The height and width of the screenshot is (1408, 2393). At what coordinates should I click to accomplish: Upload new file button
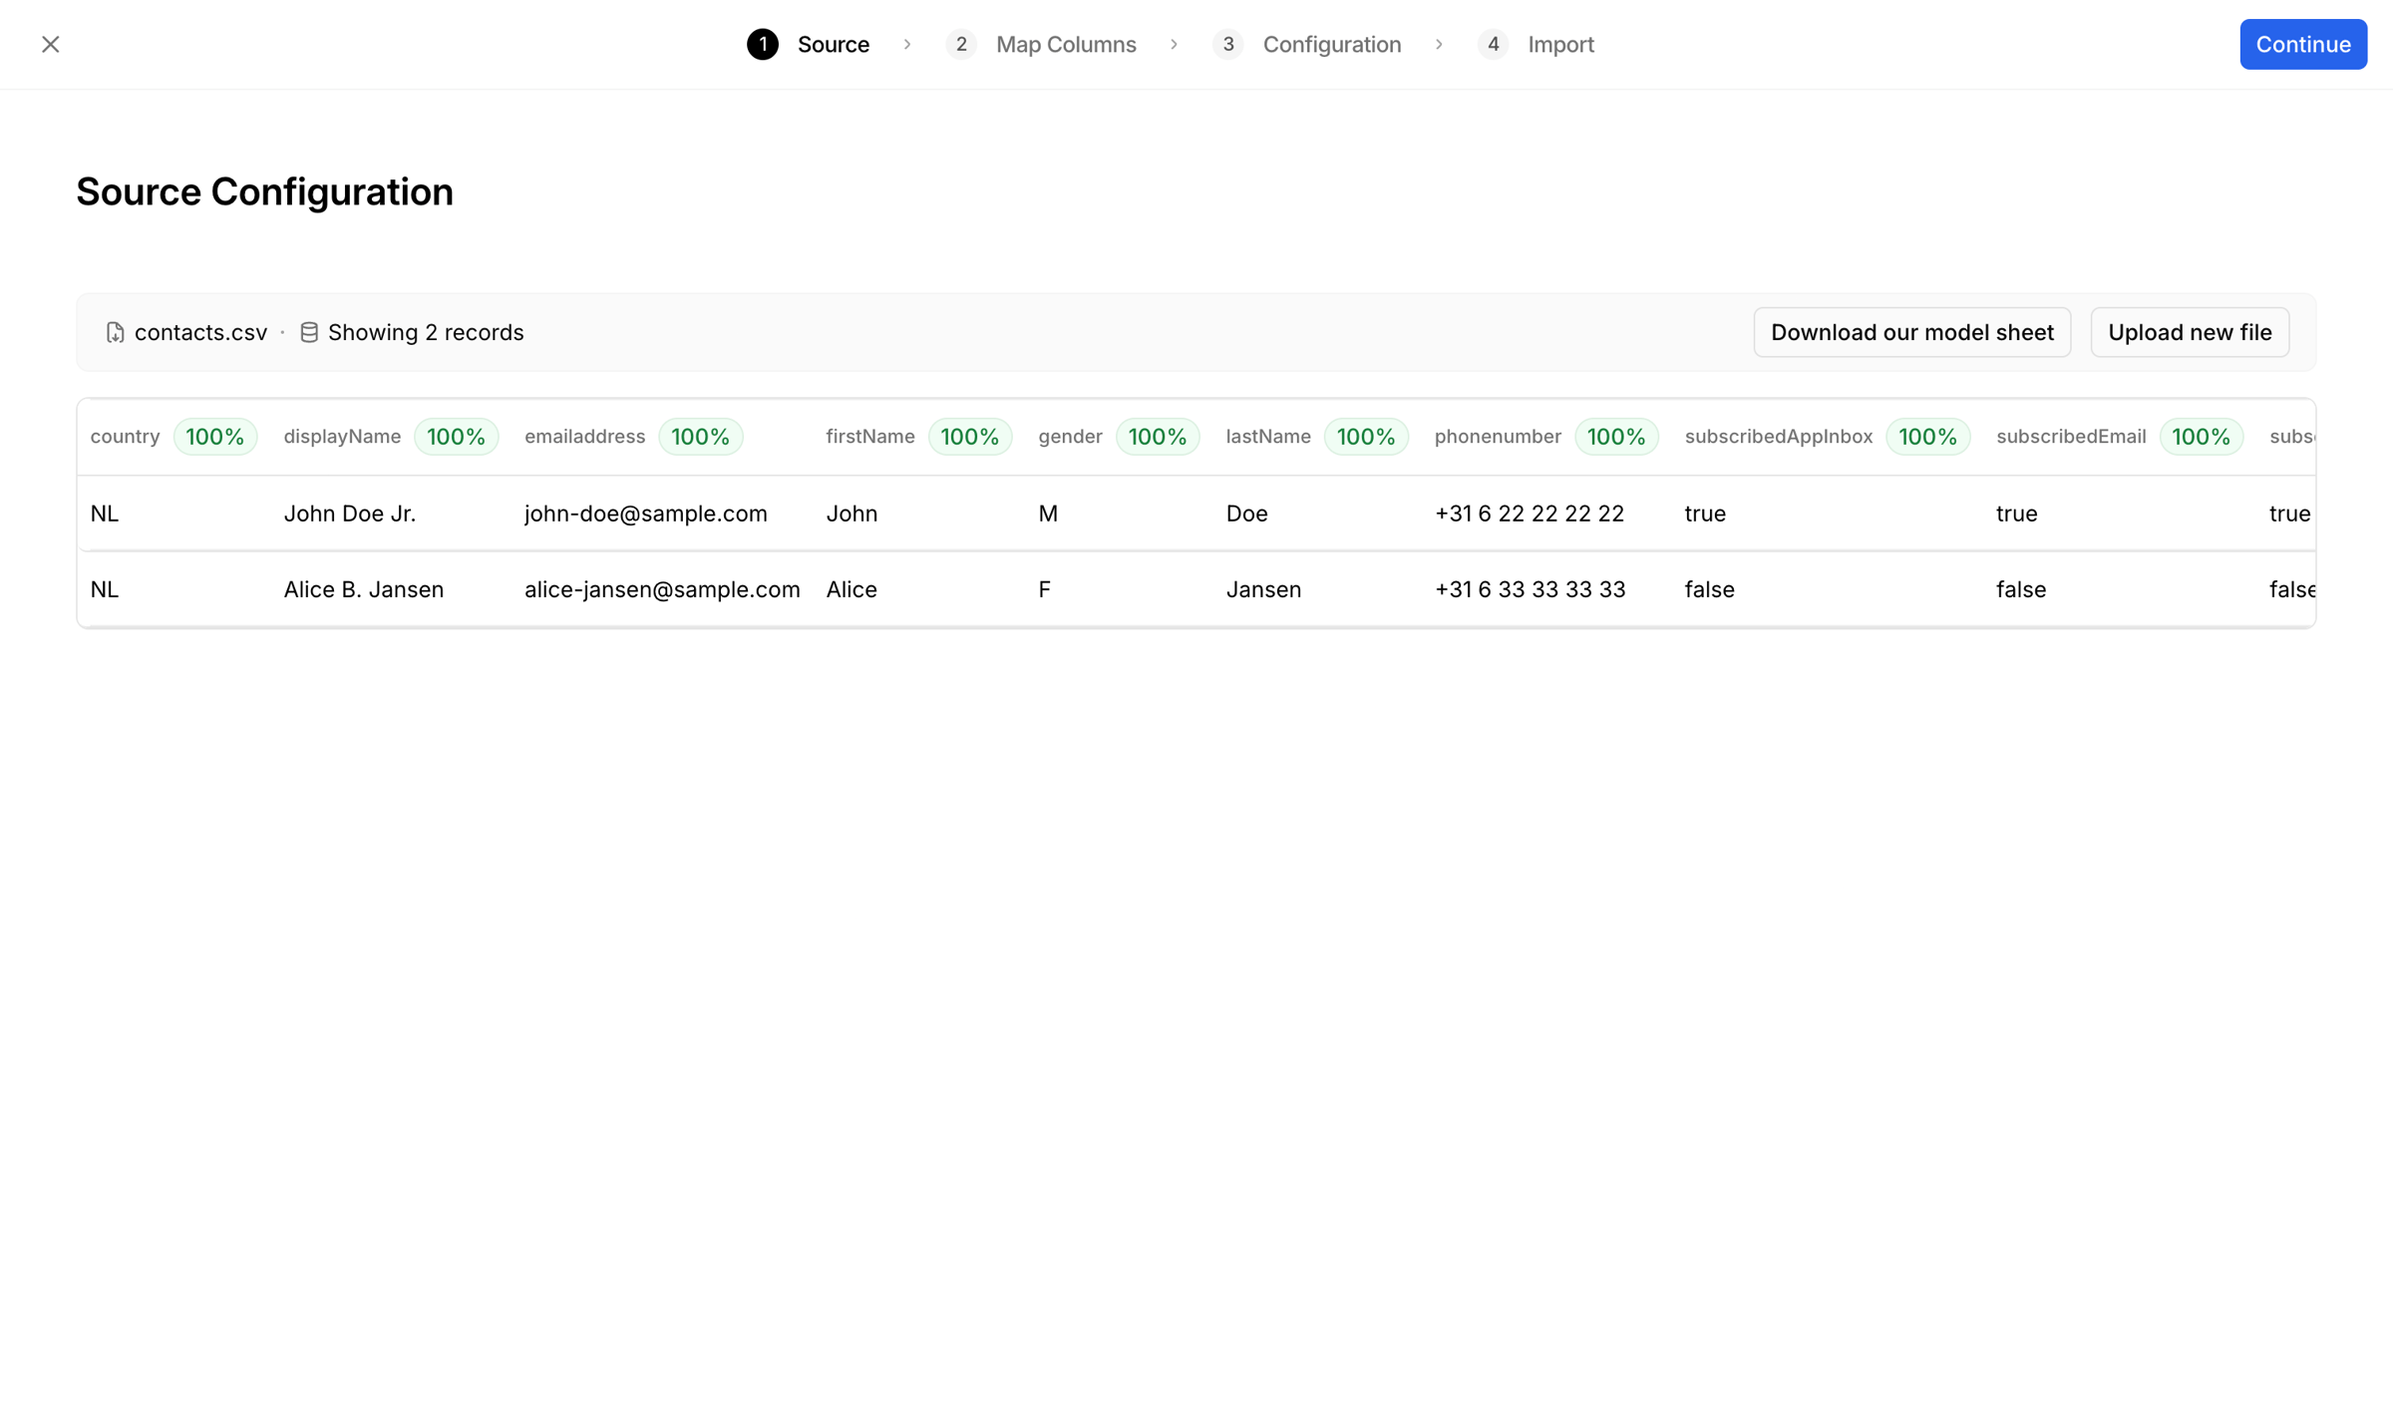(2190, 332)
